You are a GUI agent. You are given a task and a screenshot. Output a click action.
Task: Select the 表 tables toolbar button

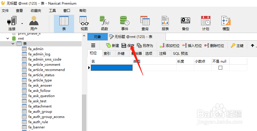(x=64, y=23)
